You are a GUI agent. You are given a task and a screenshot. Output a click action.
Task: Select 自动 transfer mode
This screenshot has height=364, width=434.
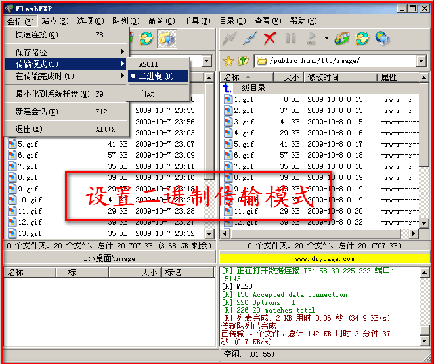click(158, 94)
